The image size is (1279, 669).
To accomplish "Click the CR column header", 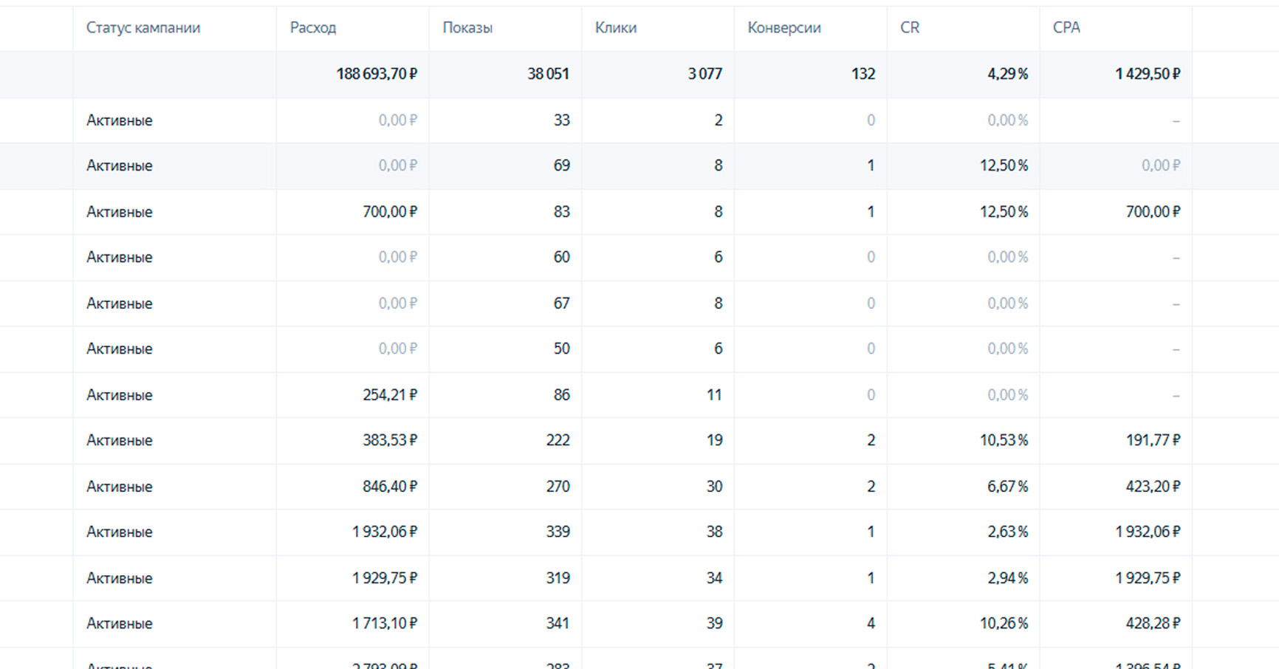I will (x=910, y=28).
